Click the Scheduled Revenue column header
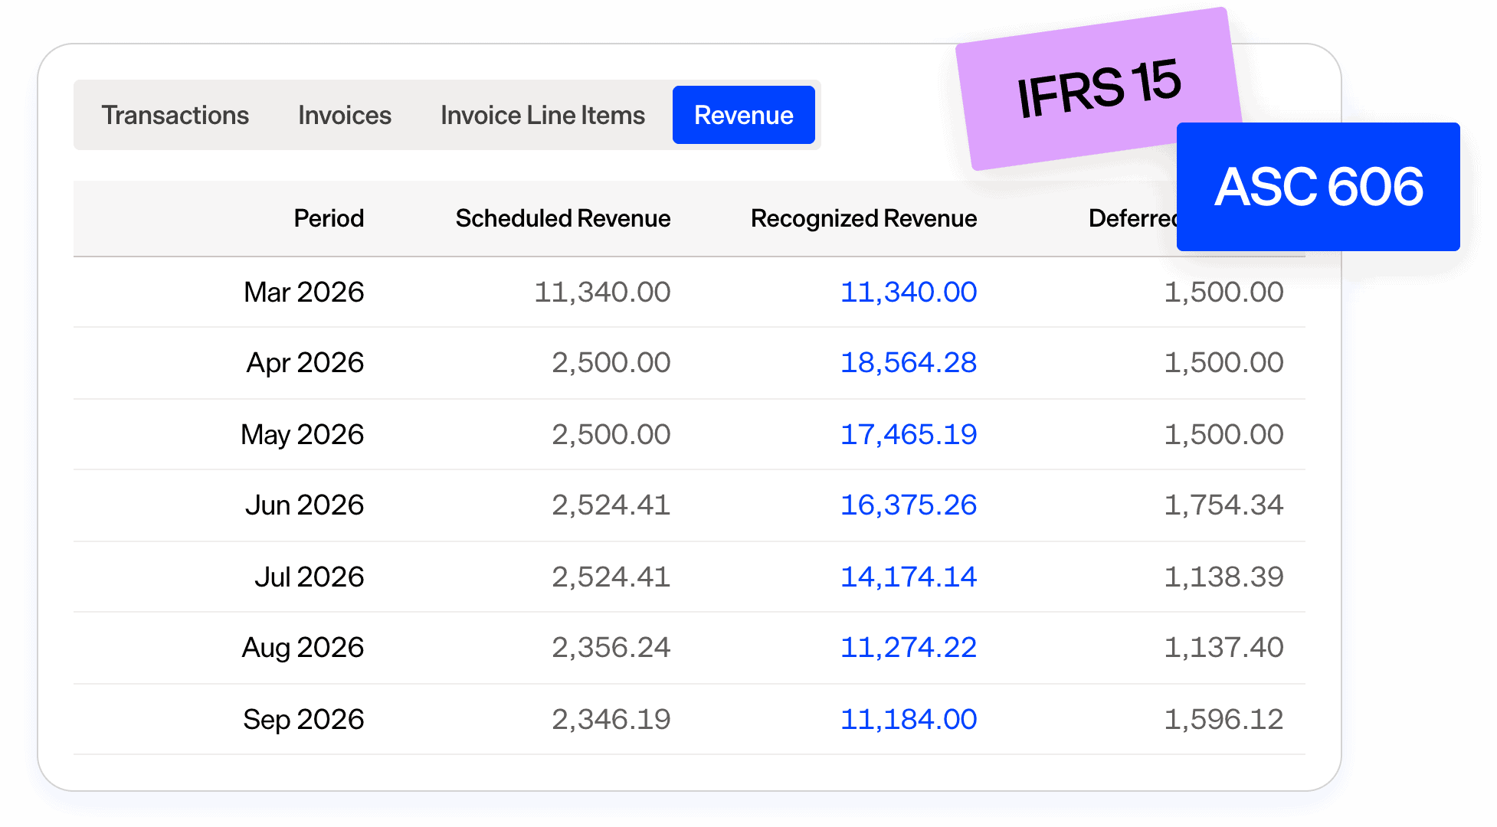 (563, 218)
